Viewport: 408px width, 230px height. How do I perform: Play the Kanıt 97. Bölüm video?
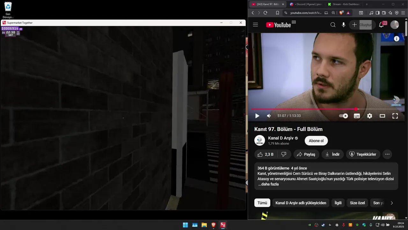click(257, 116)
